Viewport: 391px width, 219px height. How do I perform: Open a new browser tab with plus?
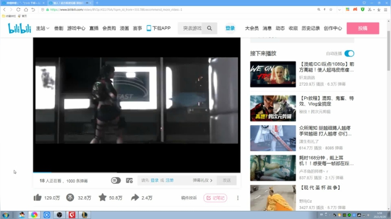click(x=97, y=3)
